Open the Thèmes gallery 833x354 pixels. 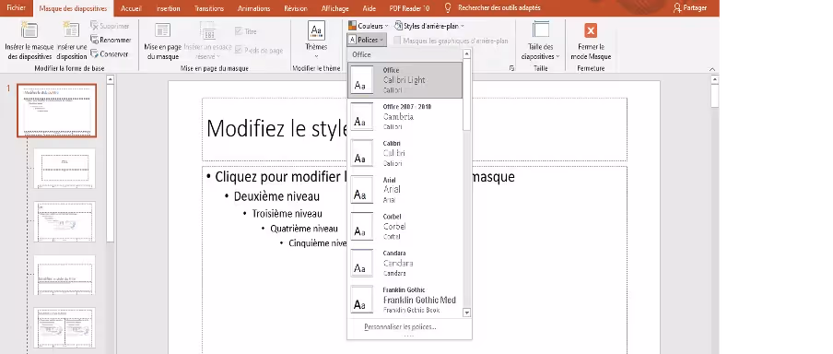click(x=316, y=40)
